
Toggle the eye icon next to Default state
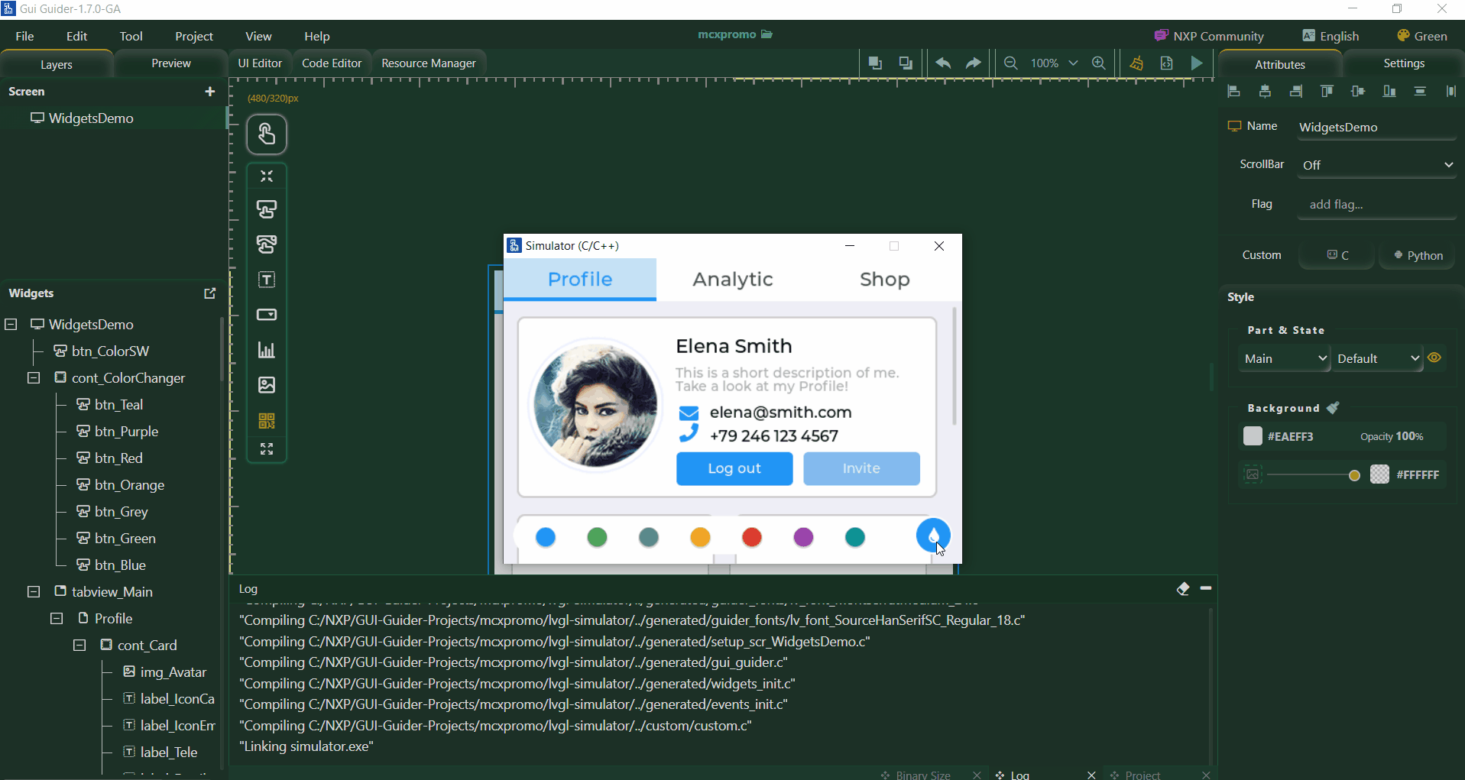pos(1435,358)
